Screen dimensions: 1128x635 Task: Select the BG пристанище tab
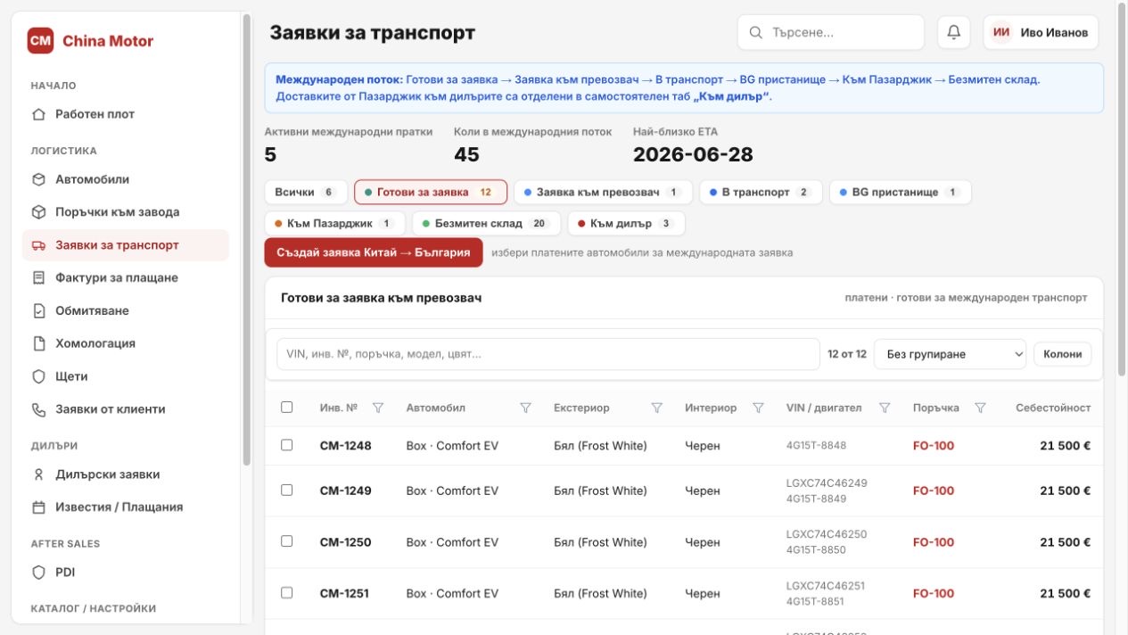[900, 192]
